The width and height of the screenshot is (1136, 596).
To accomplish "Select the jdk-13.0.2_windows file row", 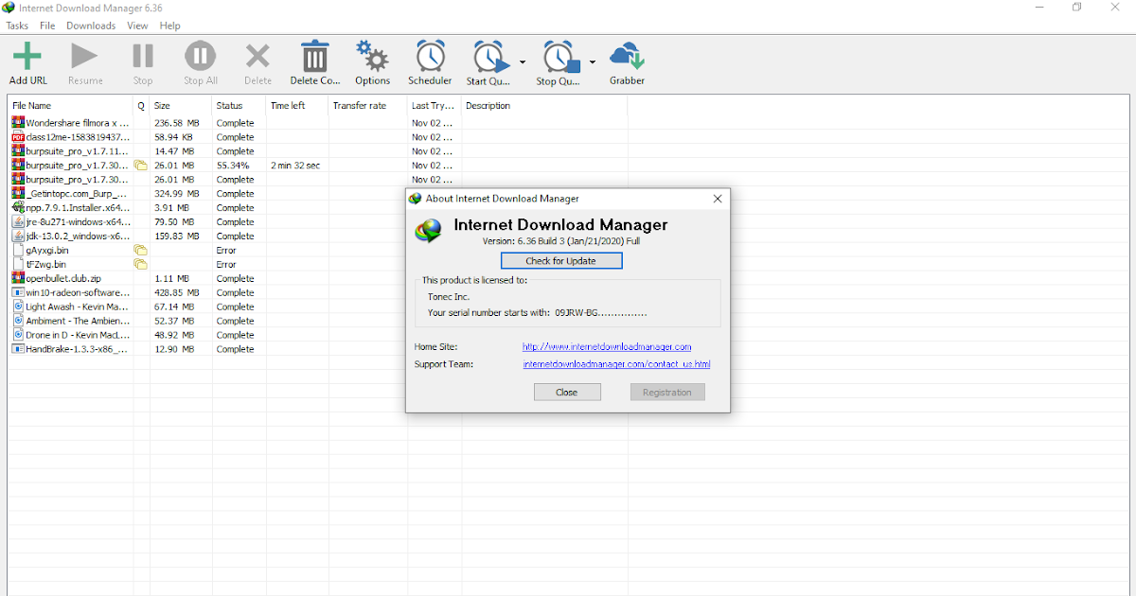I will coord(208,237).
